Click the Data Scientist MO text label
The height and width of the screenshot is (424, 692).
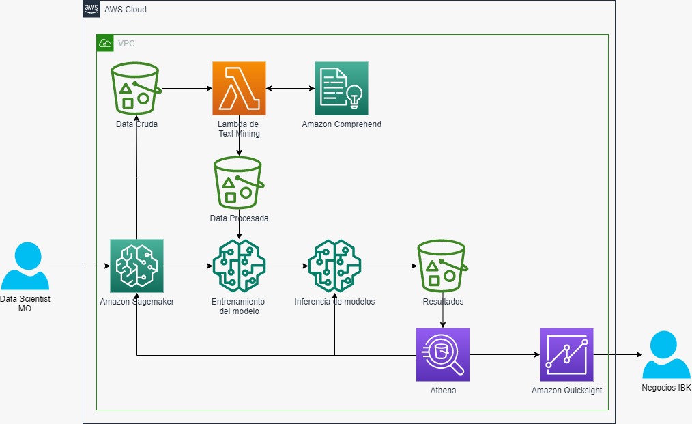point(25,303)
